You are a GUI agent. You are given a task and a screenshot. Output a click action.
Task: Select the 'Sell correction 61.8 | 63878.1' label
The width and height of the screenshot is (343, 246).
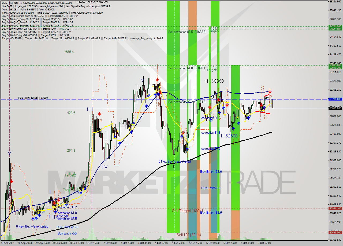click(187, 68)
